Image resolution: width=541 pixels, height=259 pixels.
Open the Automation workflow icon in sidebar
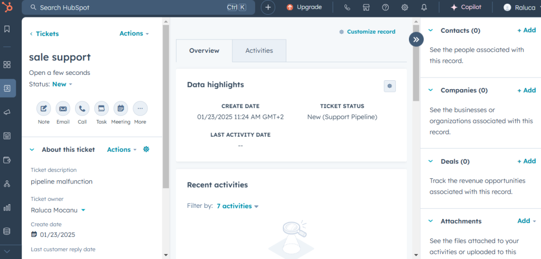(7, 184)
